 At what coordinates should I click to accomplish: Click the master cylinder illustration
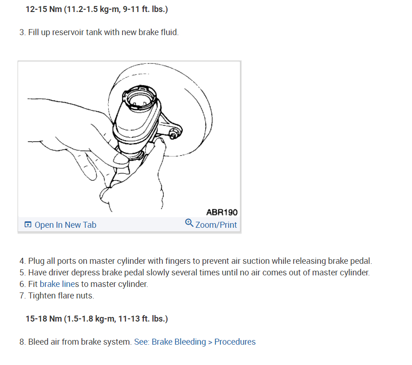coord(129,139)
